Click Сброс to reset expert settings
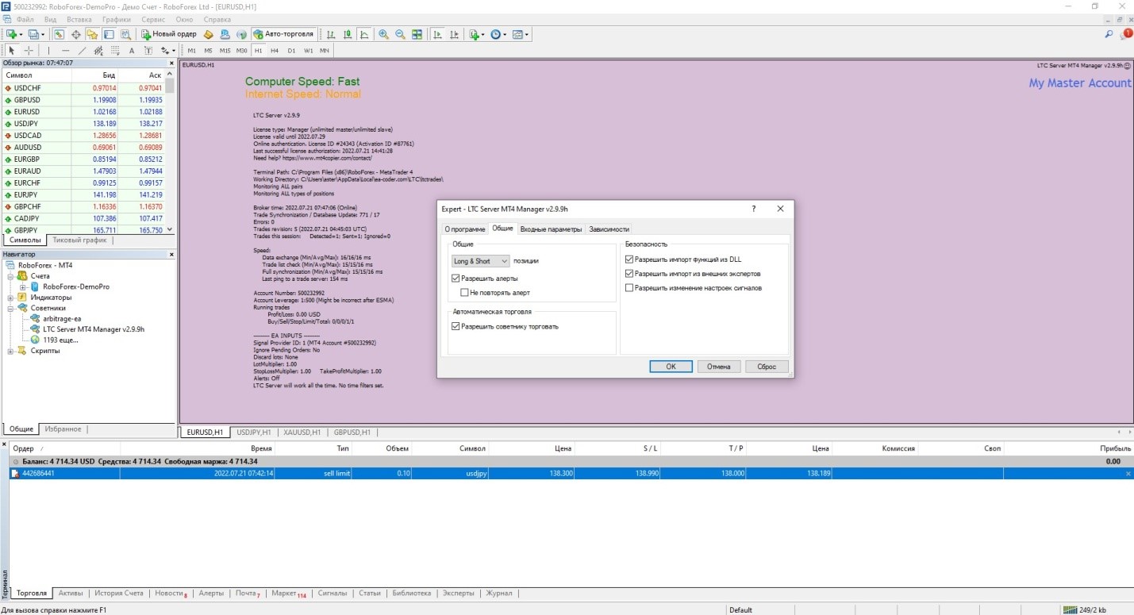This screenshot has height=615, width=1134. click(x=765, y=366)
